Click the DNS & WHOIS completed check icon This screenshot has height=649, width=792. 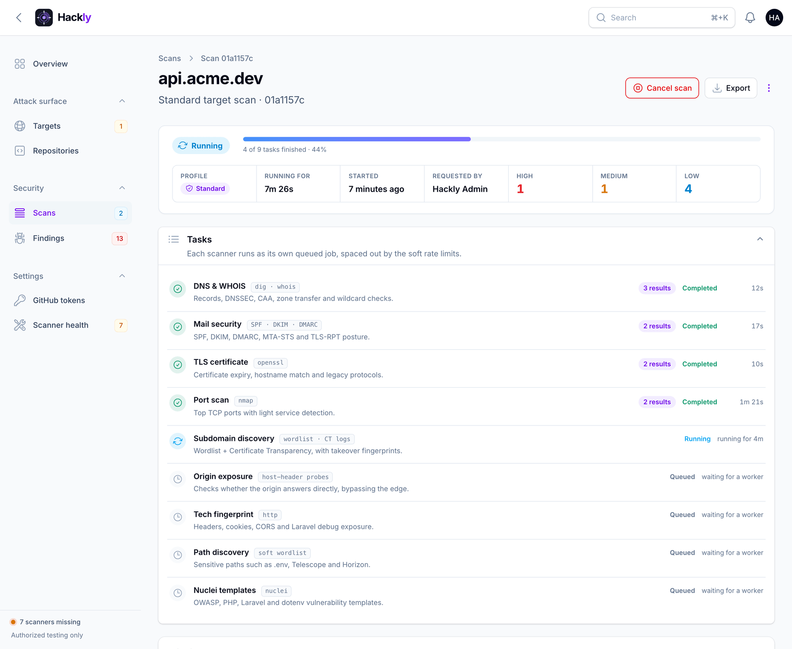tap(178, 289)
